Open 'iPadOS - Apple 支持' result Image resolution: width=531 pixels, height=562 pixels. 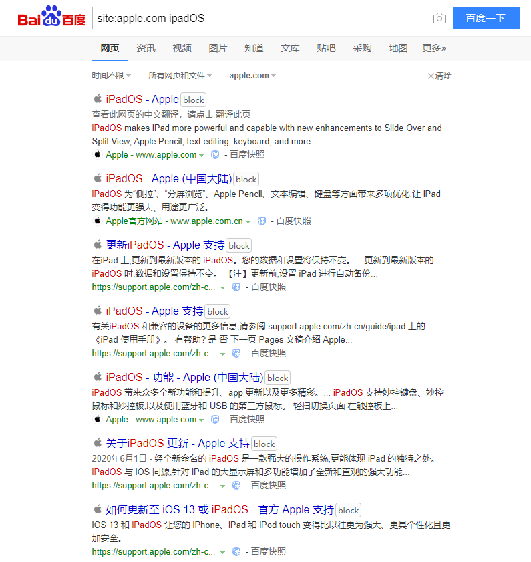154,311
